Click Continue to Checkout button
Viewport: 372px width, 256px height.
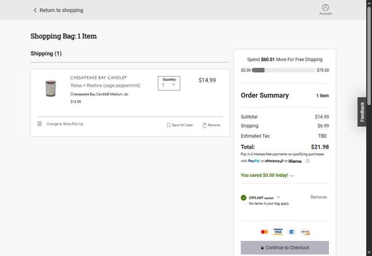click(285, 248)
